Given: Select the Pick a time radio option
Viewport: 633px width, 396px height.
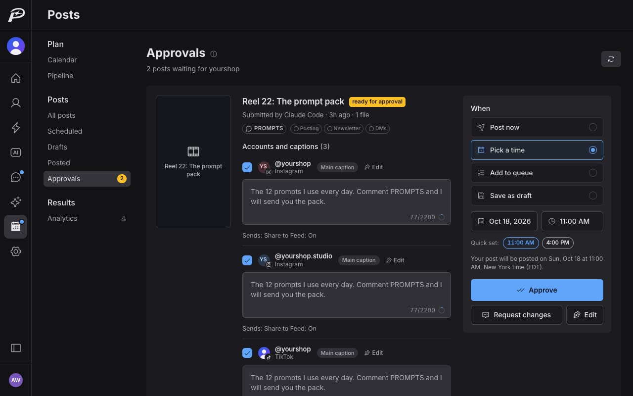Looking at the screenshot, I should click(537, 150).
